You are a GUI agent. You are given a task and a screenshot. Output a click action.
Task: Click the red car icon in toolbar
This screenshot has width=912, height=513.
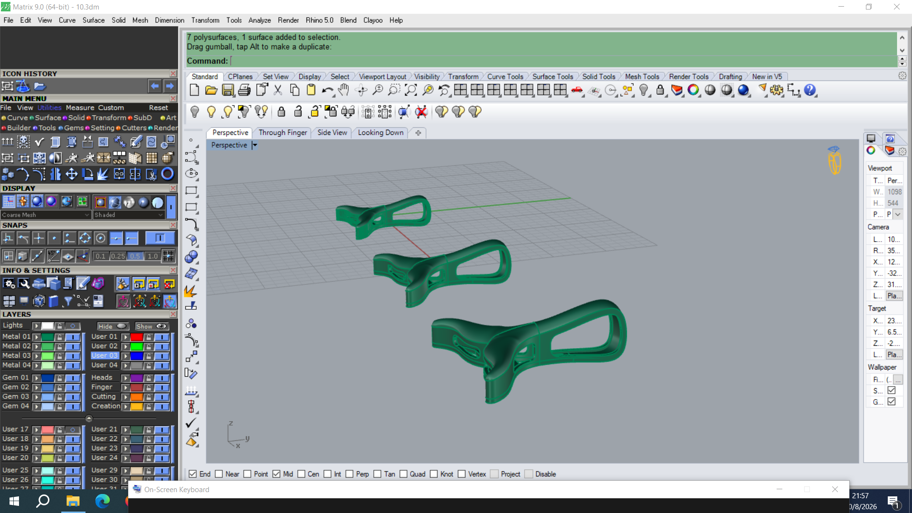pos(577,90)
